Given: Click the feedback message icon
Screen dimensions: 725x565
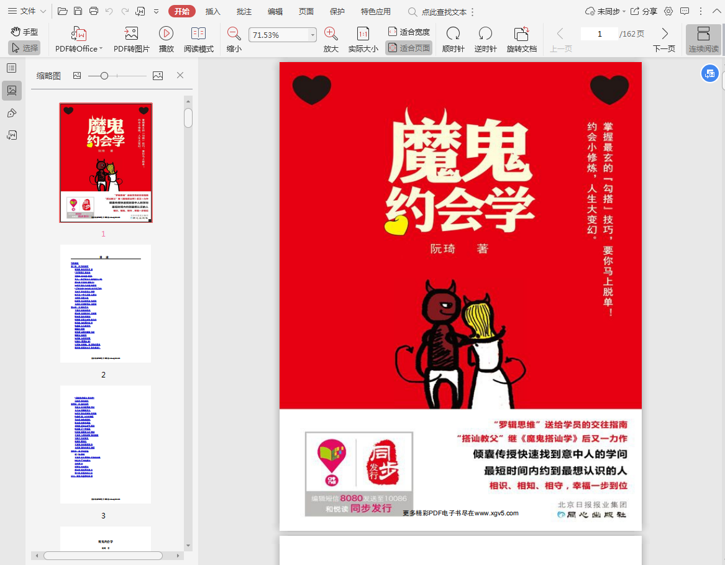Looking at the screenshot, I should 685,11.
